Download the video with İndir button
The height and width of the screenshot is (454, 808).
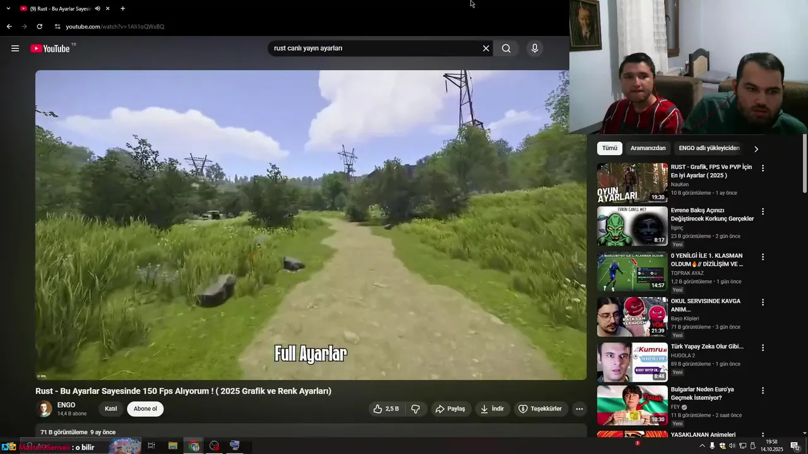coord(492,409)
